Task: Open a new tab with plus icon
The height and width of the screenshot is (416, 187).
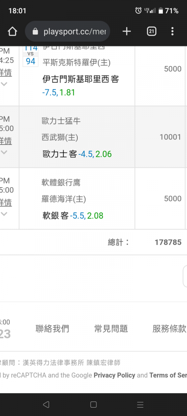Action: pyautogui.click(x=127, y=32)
